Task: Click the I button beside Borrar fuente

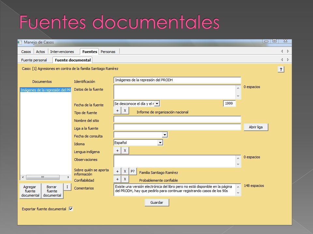Action: (67, 187)
